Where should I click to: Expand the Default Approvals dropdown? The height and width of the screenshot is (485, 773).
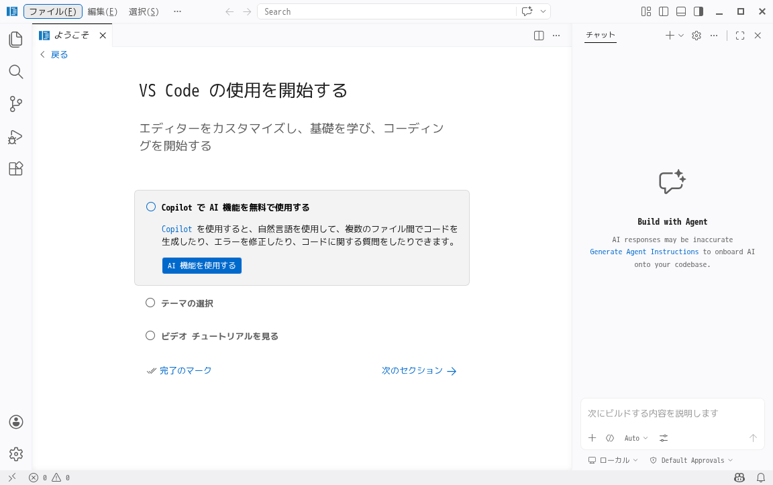point(692,460)
